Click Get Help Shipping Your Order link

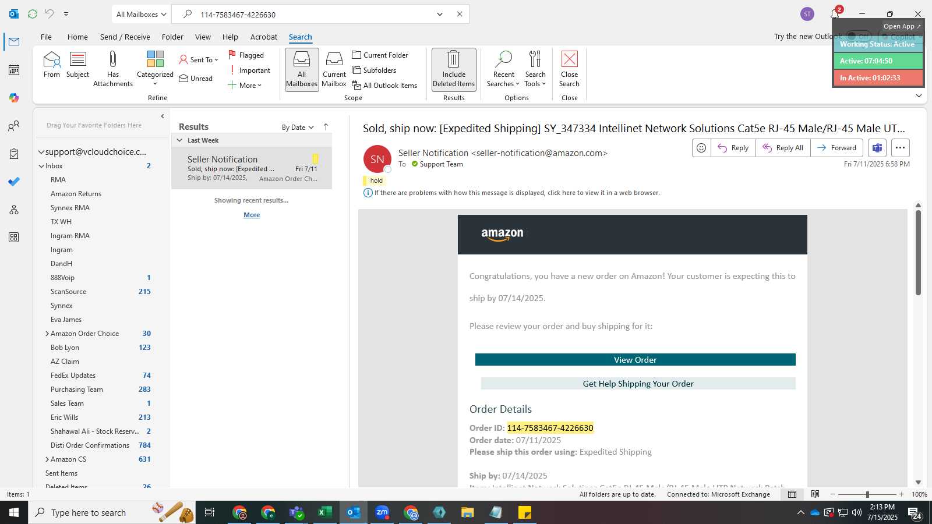(638, 384)
